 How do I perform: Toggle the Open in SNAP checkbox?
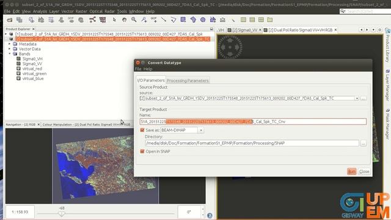coord(142,152)
